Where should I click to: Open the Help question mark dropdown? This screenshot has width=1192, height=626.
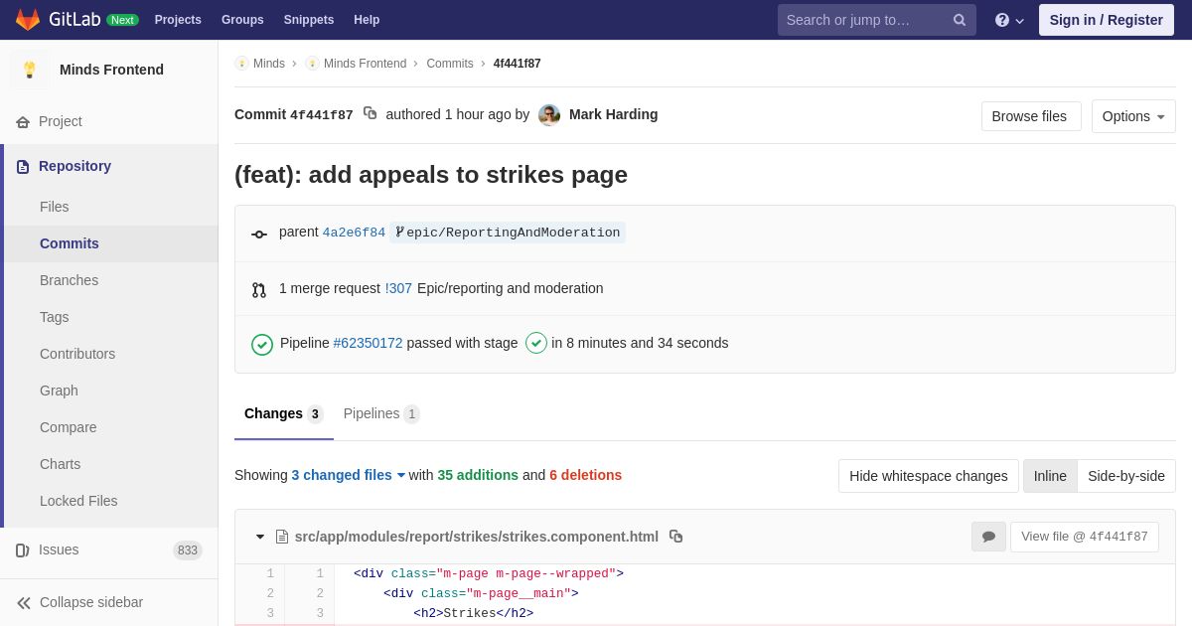(1008, 20)
